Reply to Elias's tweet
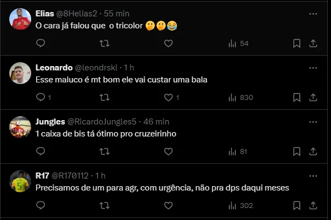 pyautogui.click(x=40, y=43)
